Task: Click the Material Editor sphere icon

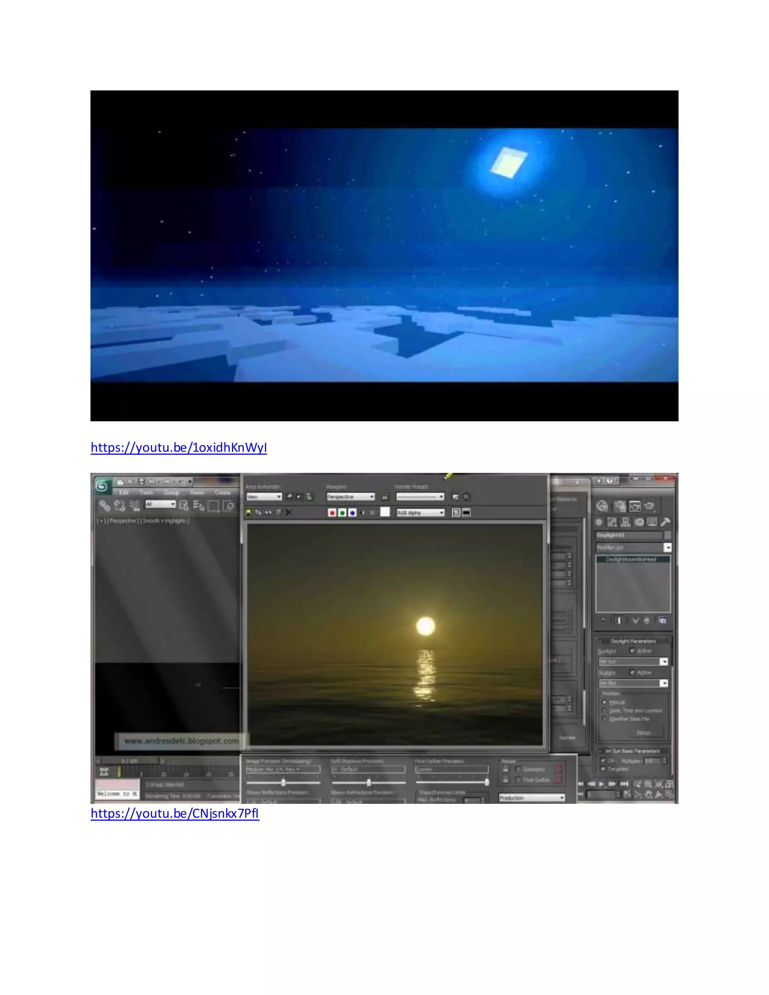Action: coord(602,506)
